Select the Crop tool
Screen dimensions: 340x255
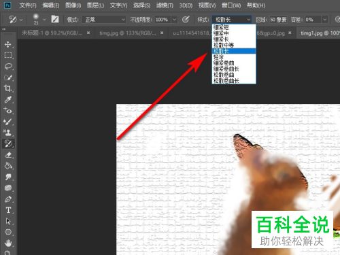tap(8, 88)
